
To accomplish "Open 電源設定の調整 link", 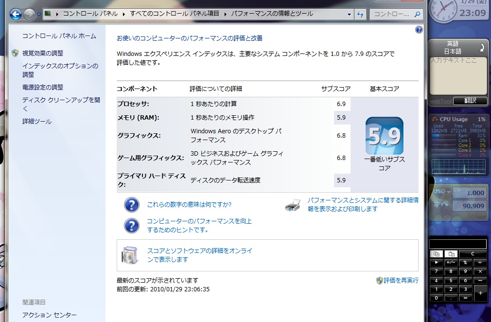I will click(43, 88).
